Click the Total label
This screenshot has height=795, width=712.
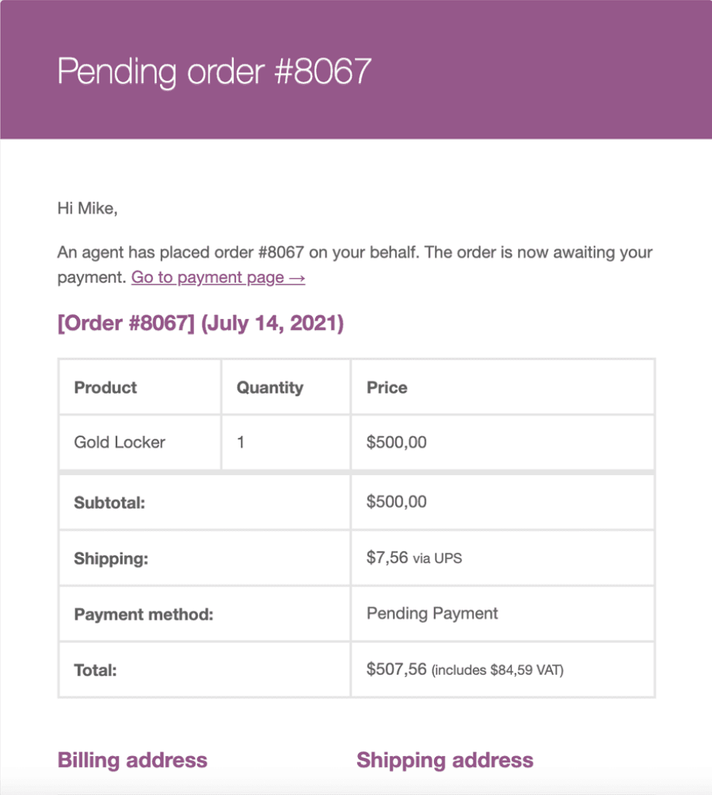96,670
